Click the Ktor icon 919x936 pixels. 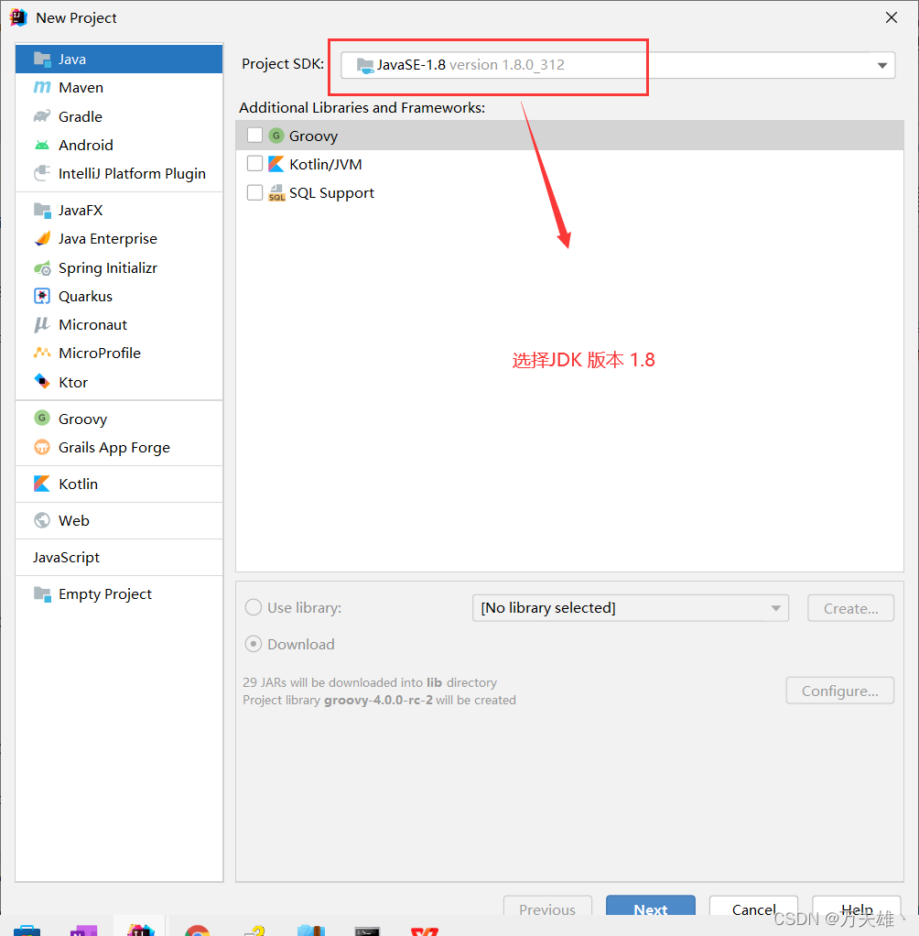(x=42, y=381)
